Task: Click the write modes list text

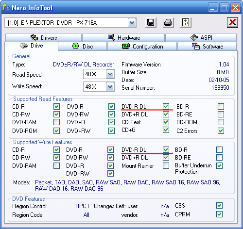Action: coord(128,185)
